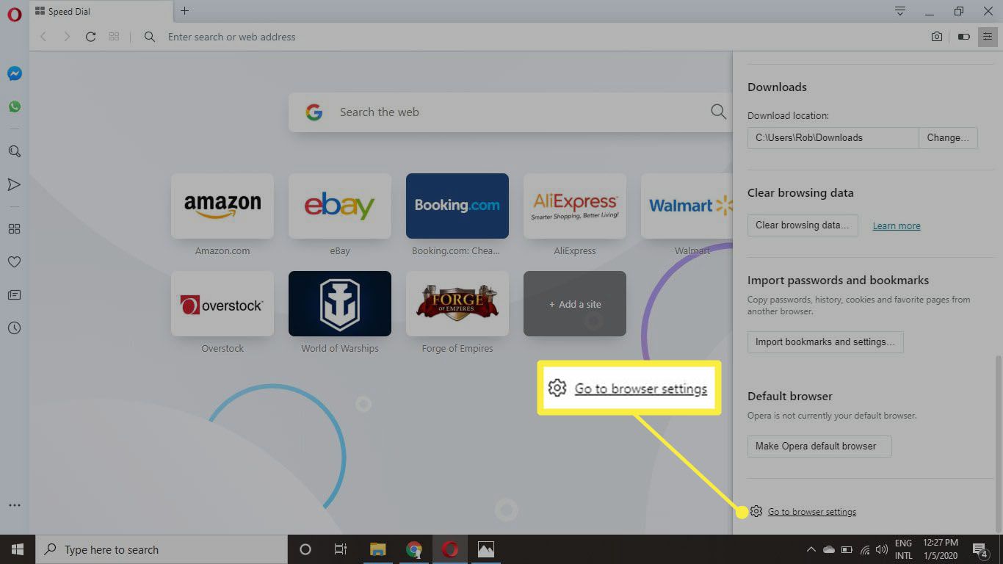Open the sidebar search icon
The width and height of the screenshot is (1003, 564).
tap(14, 151)
